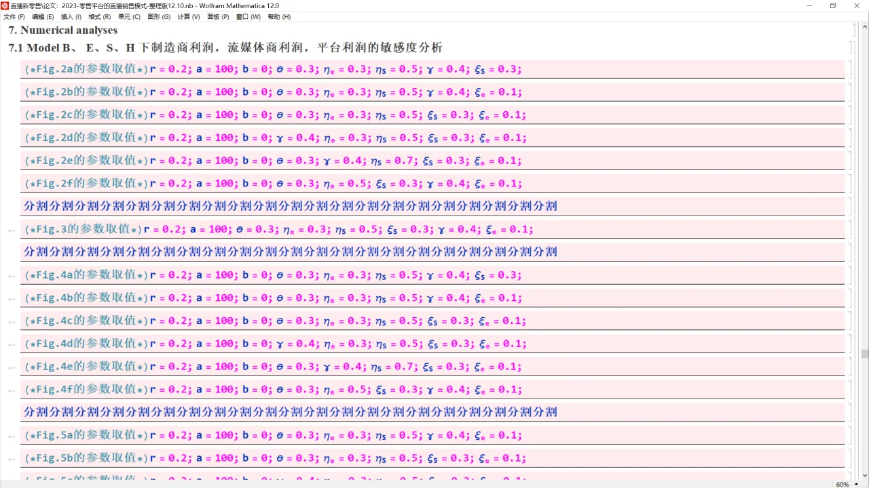Open the 插入 (Insert) menu

[x=71, y=17]
